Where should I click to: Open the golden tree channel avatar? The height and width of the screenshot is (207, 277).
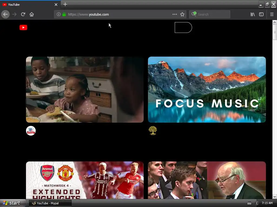tap(153, 131)
